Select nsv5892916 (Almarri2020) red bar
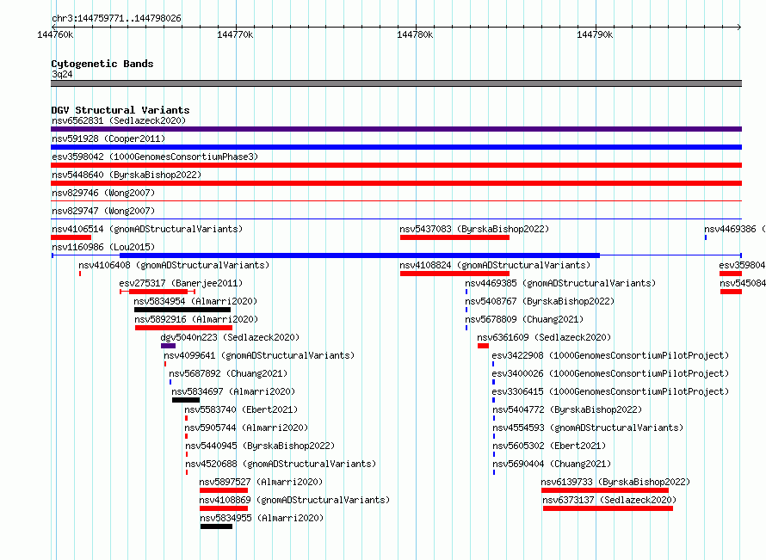Screen dimensions: 766x560 pos(183,328)
